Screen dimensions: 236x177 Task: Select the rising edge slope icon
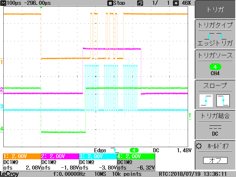[206, 101]
